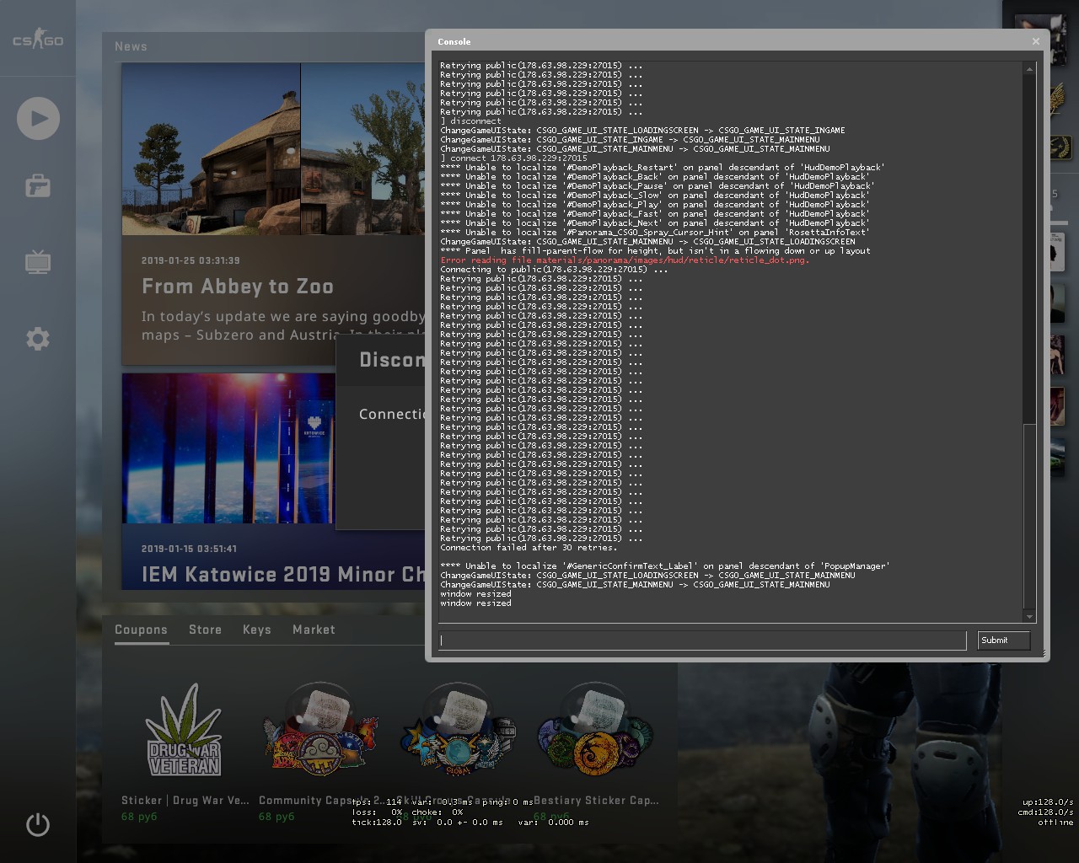The height and width of the screenshot is (863, 1079).
Task: Focus the console command input field
Action: point(702,641)
